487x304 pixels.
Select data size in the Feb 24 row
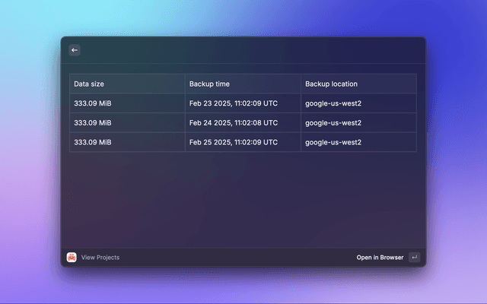point(93,122)
